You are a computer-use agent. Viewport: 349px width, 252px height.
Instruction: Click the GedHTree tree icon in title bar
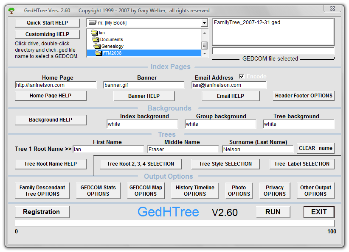coord(11,11)
